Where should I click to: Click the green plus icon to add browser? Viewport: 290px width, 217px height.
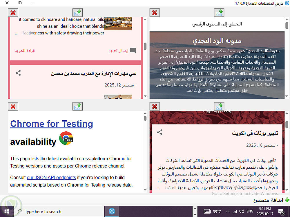287,200
